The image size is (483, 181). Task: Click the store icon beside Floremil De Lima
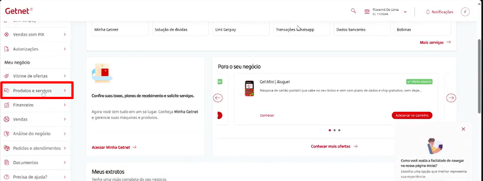tap(367, 12)
